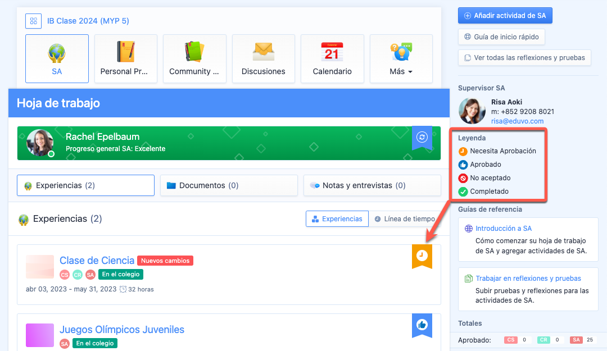The height and width of the screenshot is (351, 607).
Task: Click Añadir actividad de SA button
Action: click(505, 16)
